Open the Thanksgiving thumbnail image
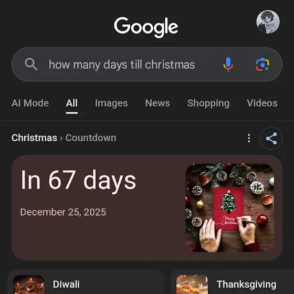Image resolution: width=294 pixels, height=294 pixels. click(x=192, y=285)
